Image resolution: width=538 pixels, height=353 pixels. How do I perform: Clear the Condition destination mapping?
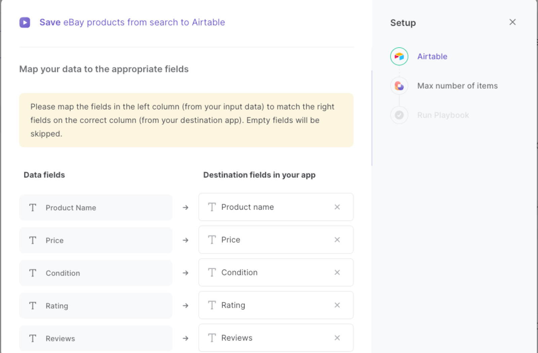337,272
